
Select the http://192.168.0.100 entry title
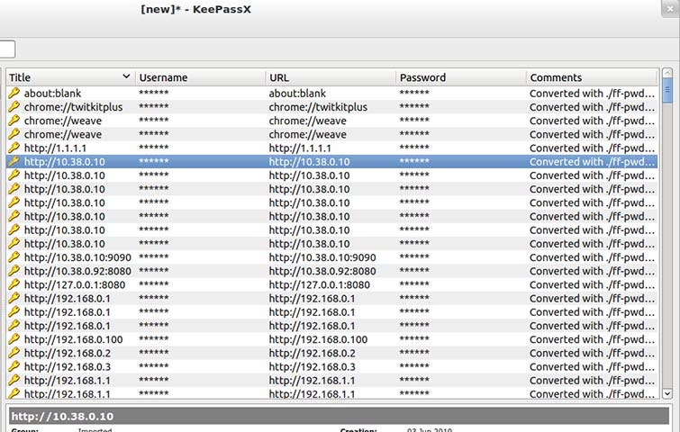[73, 339]
